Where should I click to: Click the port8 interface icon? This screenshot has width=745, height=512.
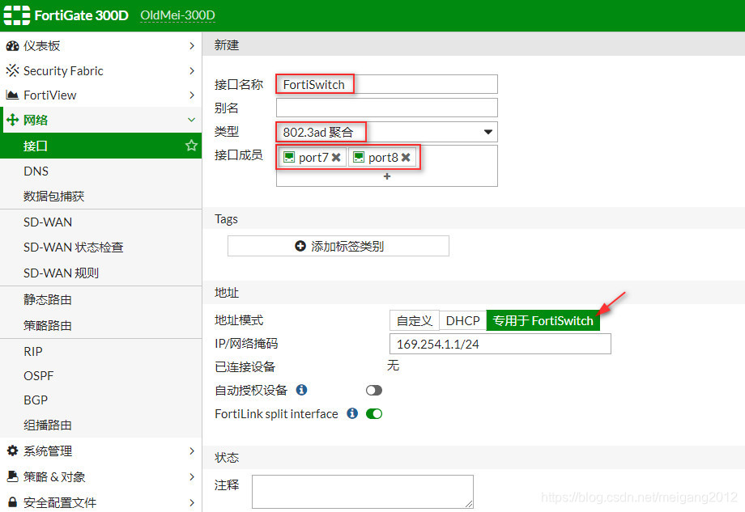pos(359,157)
